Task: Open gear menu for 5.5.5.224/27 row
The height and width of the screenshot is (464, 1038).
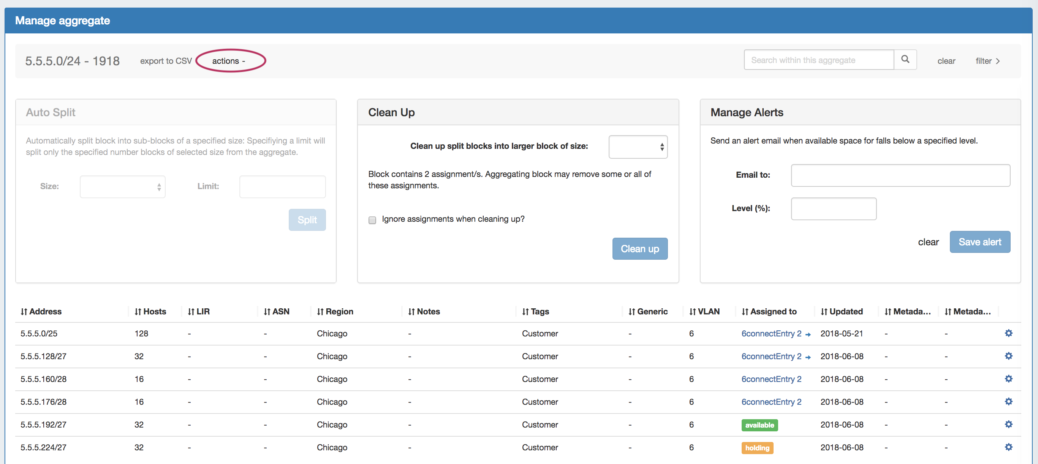Action: coord(1008,447)
